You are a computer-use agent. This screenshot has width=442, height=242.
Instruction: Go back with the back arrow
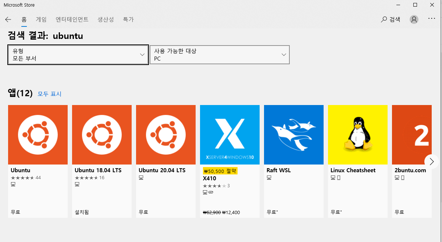coord(8,19)
